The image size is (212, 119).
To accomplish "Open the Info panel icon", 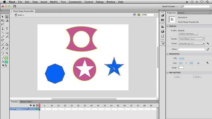I will pyautogui.click(x=163, y=31).
